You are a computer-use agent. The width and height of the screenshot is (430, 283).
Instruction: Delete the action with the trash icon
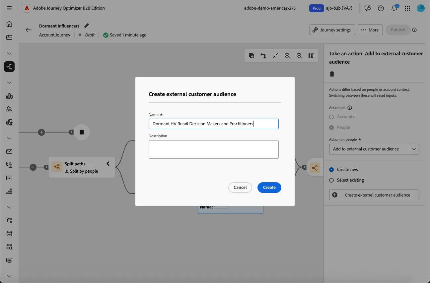coord(332,74)
